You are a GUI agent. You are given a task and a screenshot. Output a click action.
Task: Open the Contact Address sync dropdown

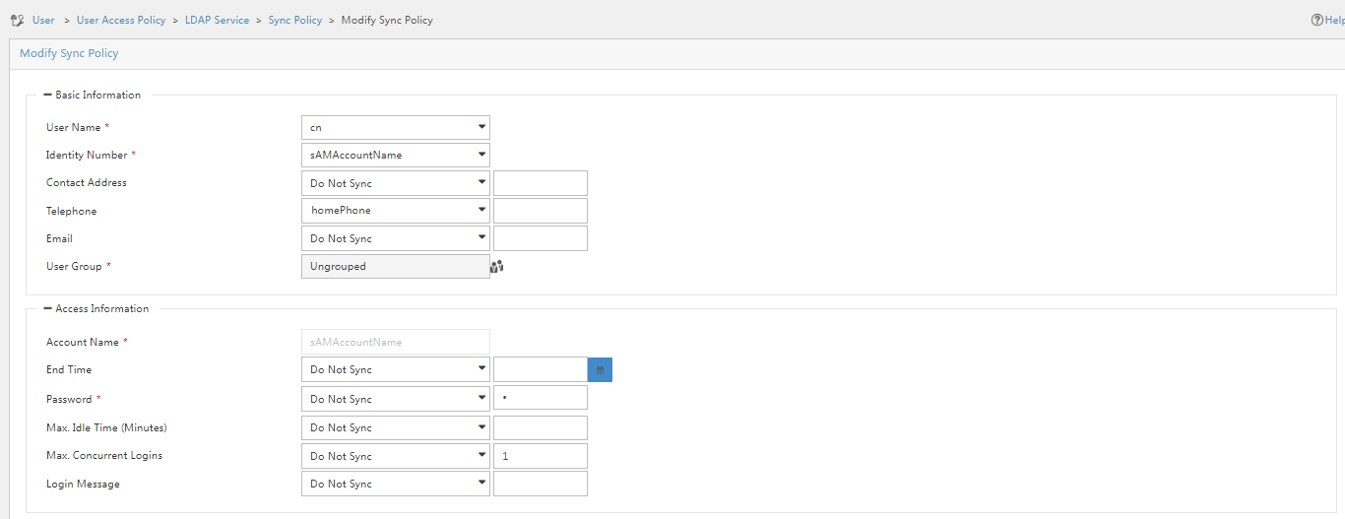click(x=396, y=183)
